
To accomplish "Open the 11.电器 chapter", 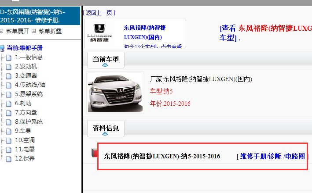I will (25, 149).
